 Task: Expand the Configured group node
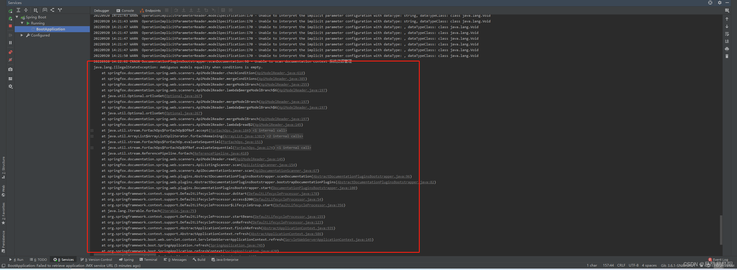(x=22, y=35)
